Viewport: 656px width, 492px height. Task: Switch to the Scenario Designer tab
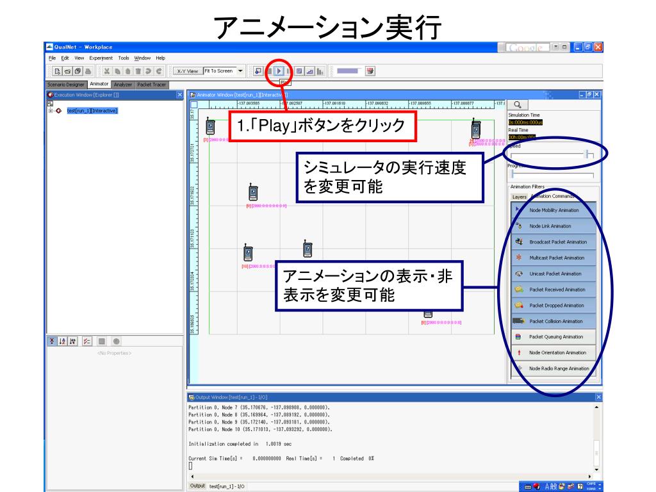[66, 85]
